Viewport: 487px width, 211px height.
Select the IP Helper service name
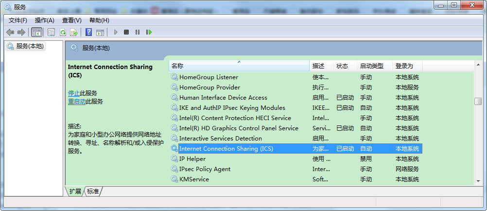(x=192, y=159)
